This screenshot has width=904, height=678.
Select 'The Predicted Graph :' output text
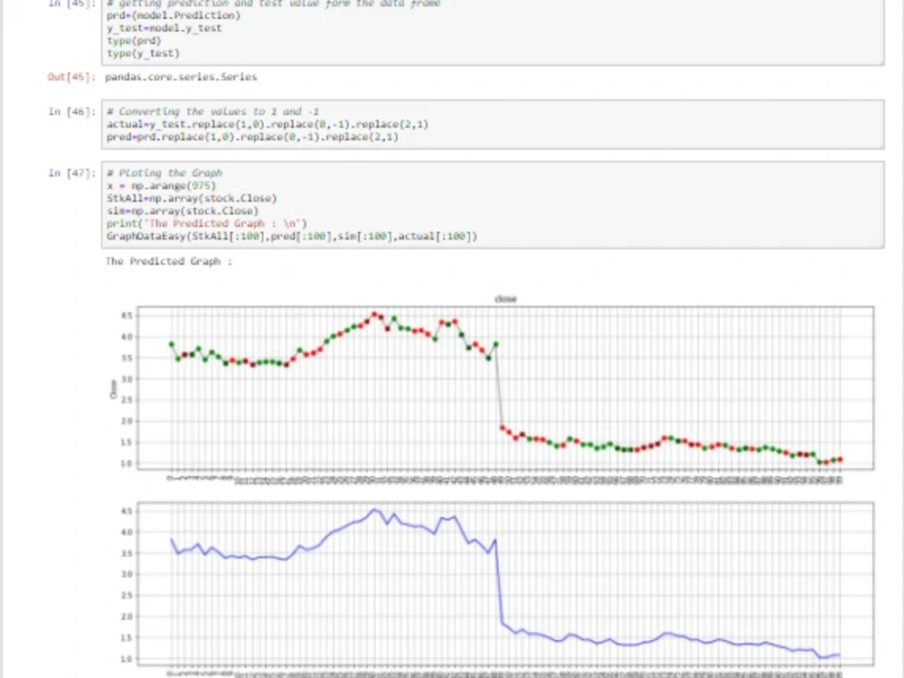168,262
